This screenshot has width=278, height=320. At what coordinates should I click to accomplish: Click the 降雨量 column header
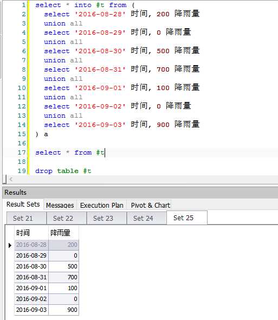pos(63,233)
